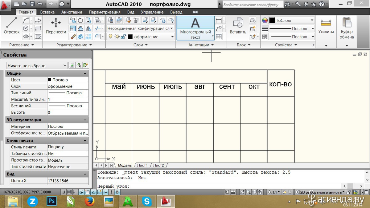Open File Explorer from the taskbar
370x208 pixels.
(14, 202)
